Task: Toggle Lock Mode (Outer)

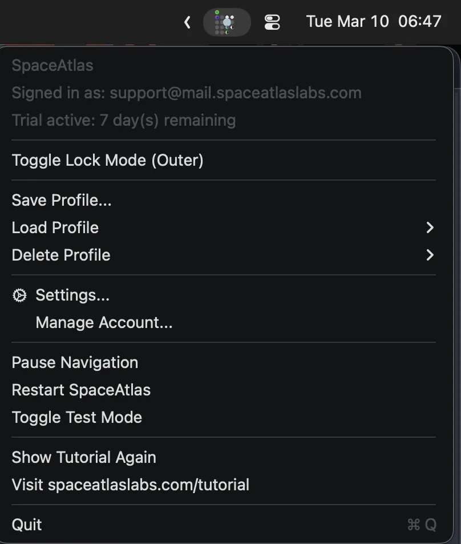Action: pyautogui.click(x=107, y=161)
